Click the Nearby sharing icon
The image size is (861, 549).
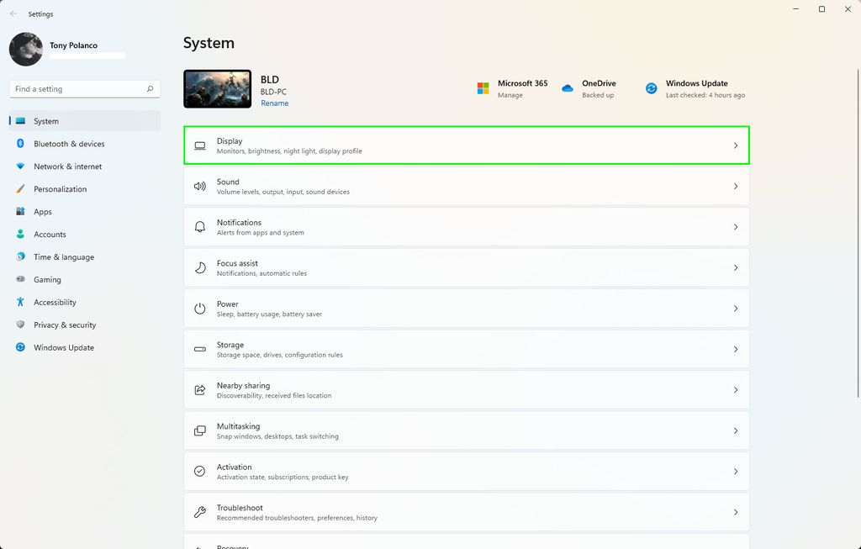[x=200, y=390]
